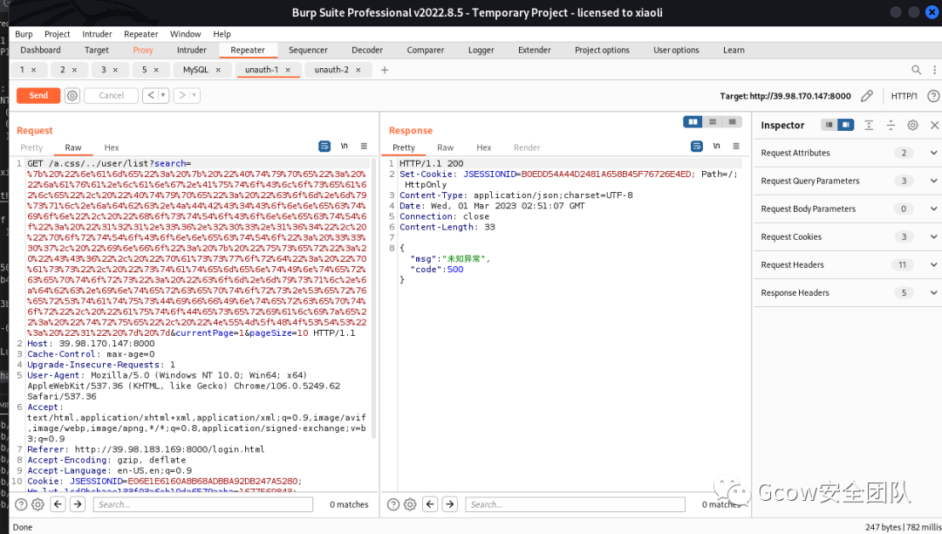Click the Cancel button
Image resolution: width=942 pixels, height=534 pixels.
(x=111, y=95)
